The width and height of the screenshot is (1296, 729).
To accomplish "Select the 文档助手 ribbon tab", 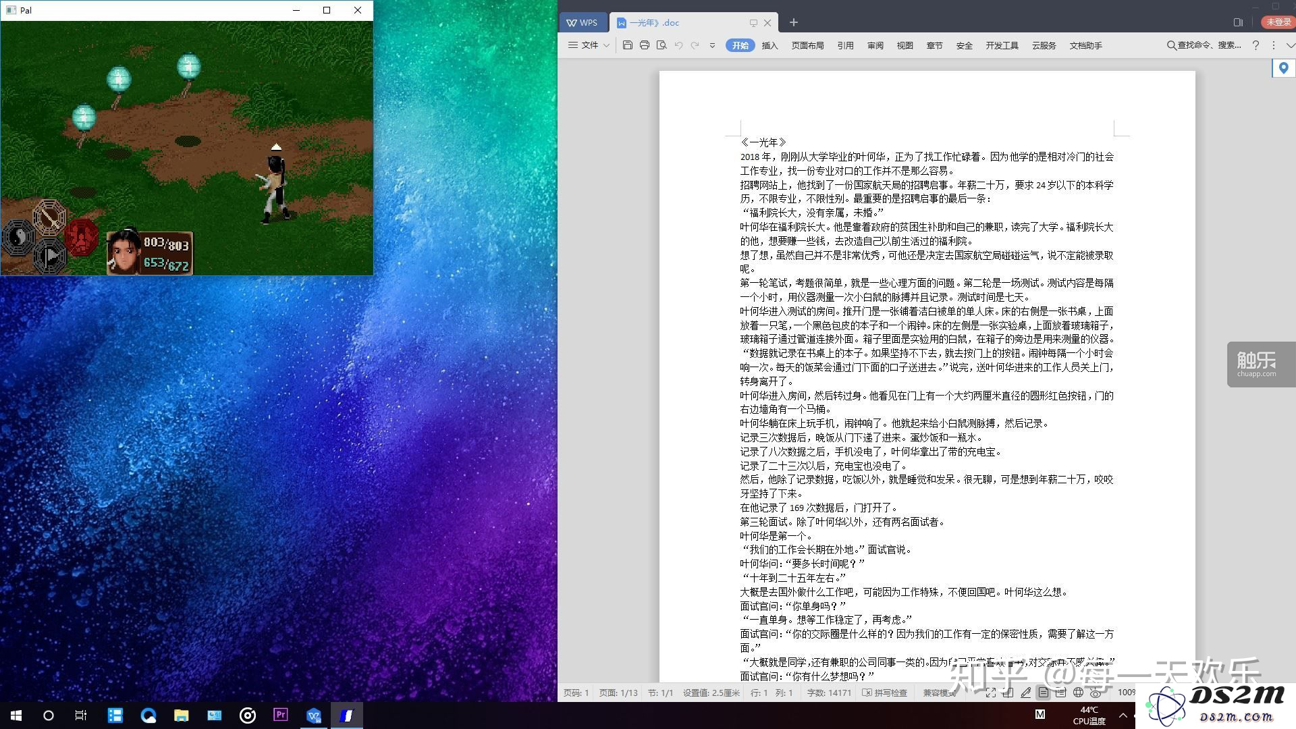I will pos(1086,45).
